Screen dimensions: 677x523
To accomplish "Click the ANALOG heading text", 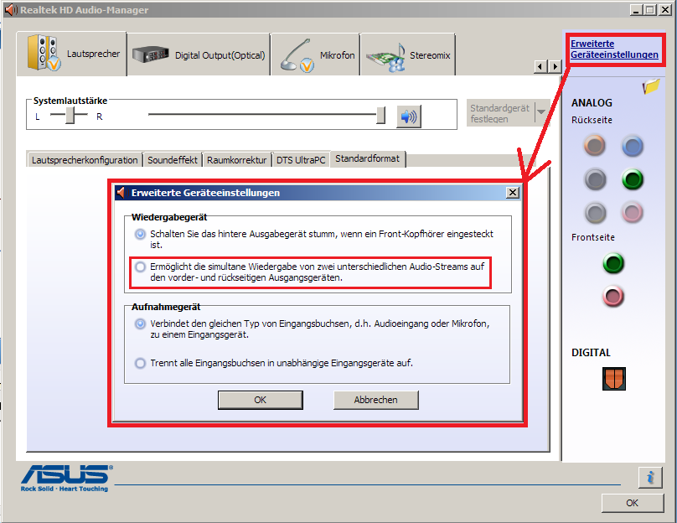I will pyautogui.click(x=592, y=103).
